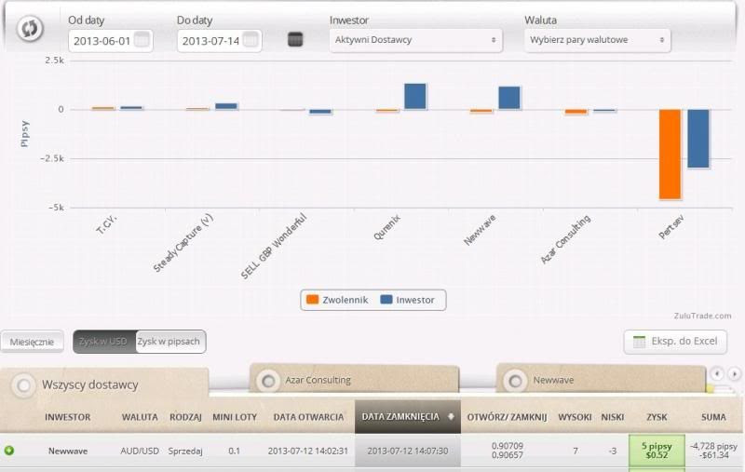Click the AUD/USD currency cell
This screenshot has width=745, height=472.
click(x=140, y=452)
